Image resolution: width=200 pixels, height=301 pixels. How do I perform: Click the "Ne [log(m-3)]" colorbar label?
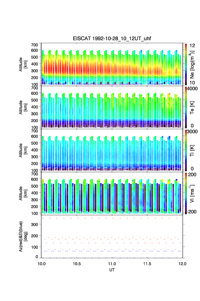click(x=192, y=65)
